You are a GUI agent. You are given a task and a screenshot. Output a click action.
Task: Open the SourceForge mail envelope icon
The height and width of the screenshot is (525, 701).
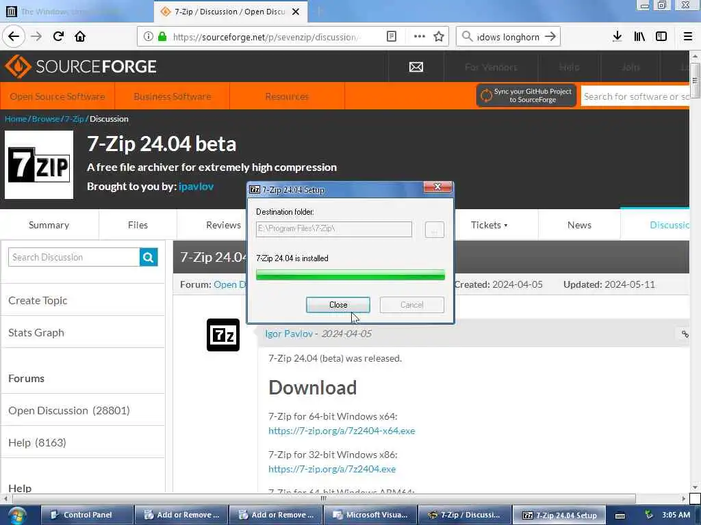(416, 67)
